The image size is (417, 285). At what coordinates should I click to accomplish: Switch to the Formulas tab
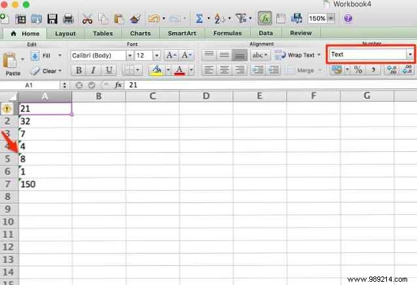click(x=228, y=33)
